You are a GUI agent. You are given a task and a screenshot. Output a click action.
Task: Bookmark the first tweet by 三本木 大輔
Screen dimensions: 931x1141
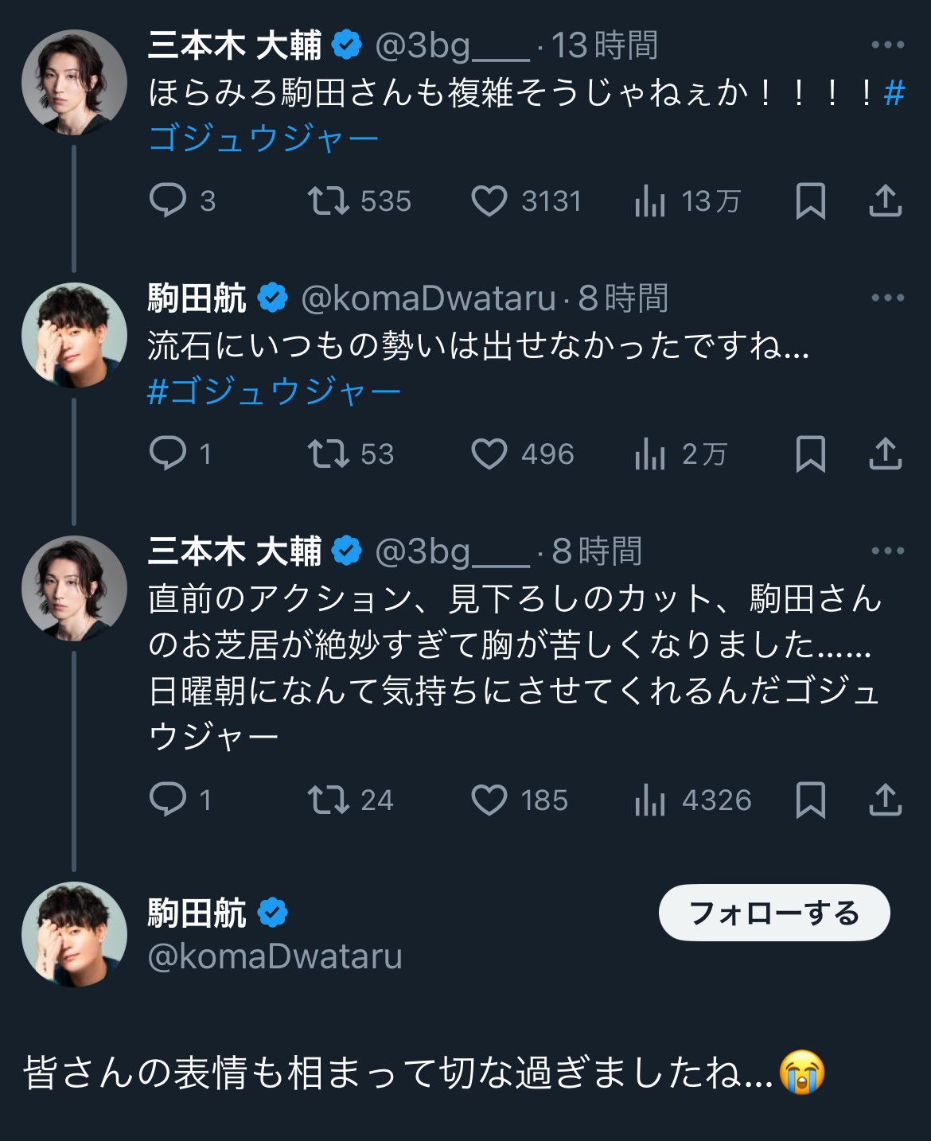click(810, 201)
